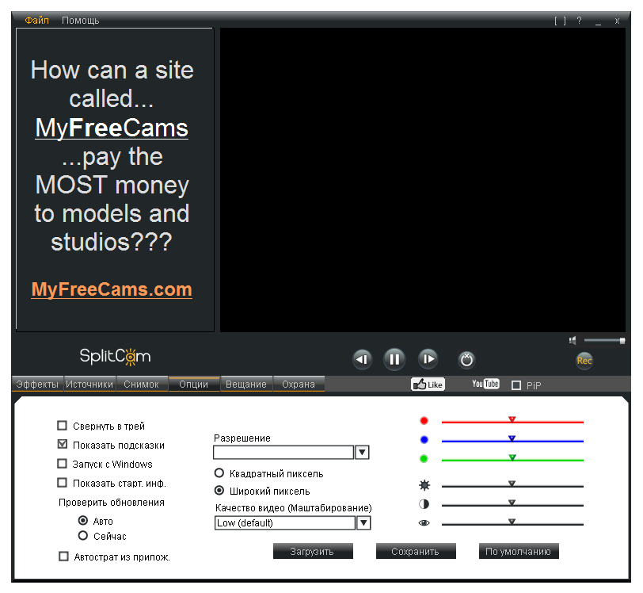Switch to the Эффекты tab

click(x=38, y=384)
